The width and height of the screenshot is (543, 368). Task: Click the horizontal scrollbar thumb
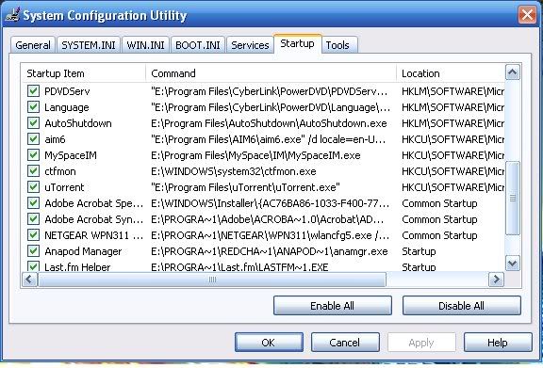click(211, 280)
